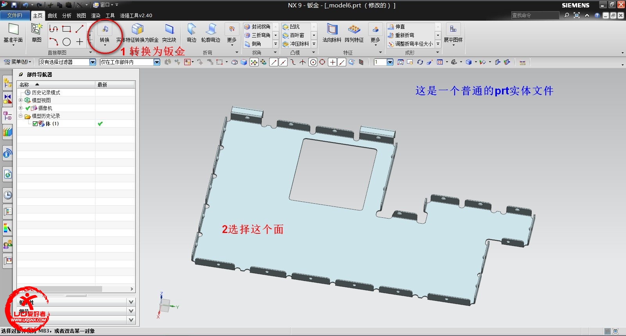
Task: Open the 仅在工作部件内 scope dropdown
Action: [157, 62]
